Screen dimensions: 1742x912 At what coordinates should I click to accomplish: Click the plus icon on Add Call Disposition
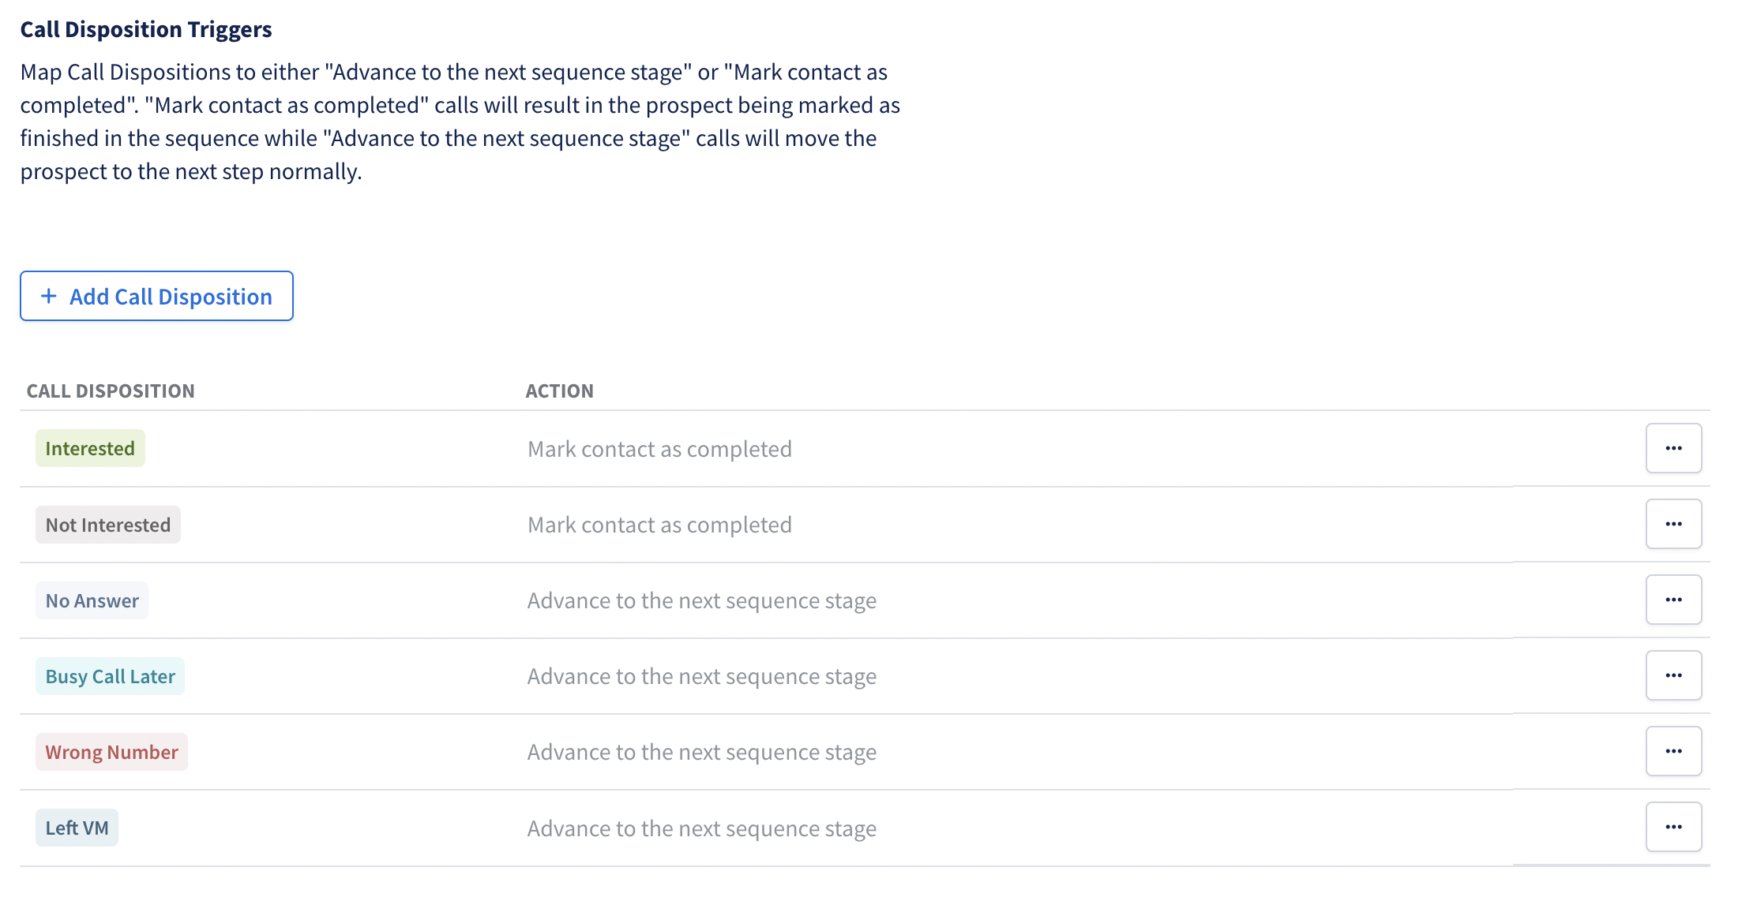(x=49, y=296)
